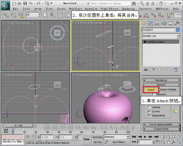
Task: Toggle Set Key mode
Action: pyautogui.click(x=97, y=142)
